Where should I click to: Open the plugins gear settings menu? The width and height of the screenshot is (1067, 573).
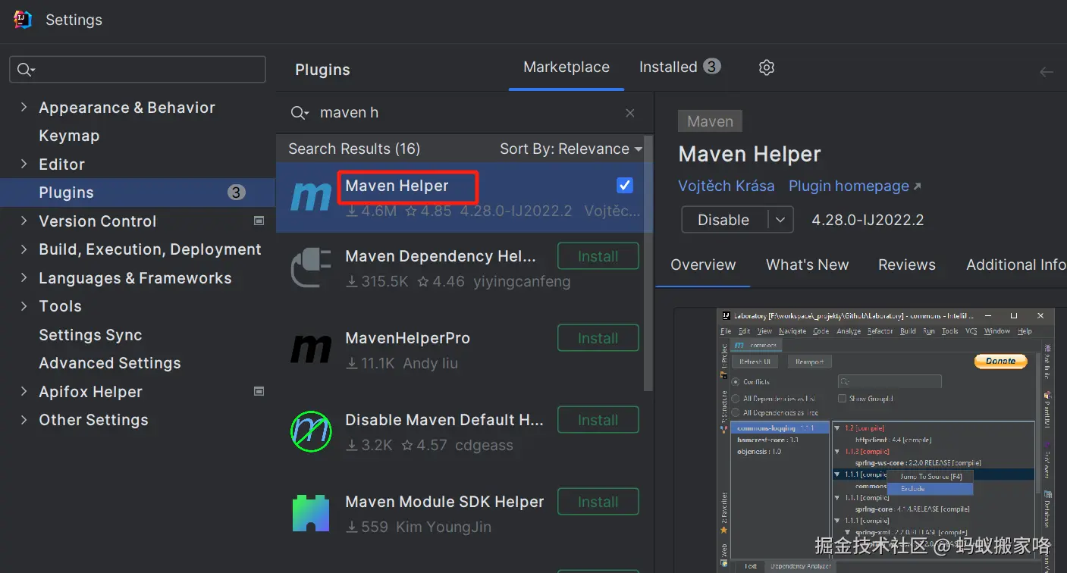point(767,67)
